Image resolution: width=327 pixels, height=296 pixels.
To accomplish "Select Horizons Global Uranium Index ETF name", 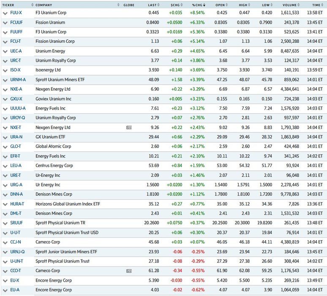I will tap(68, 204).
